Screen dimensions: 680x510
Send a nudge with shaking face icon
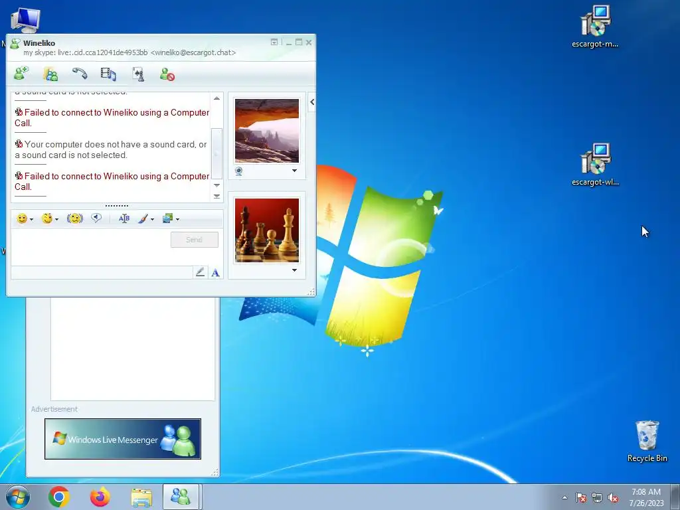pyautogui.click(x=74, y=218)
